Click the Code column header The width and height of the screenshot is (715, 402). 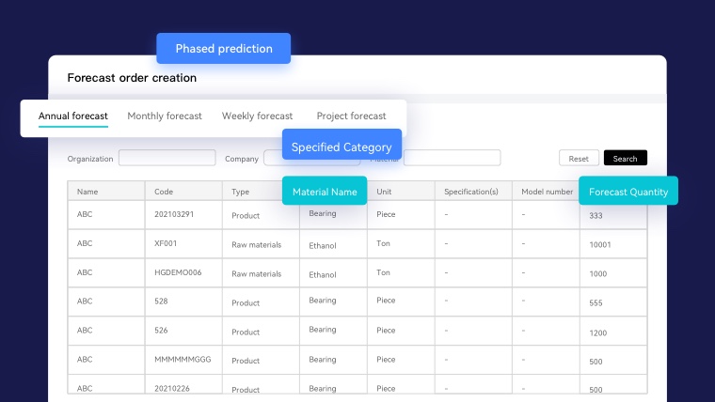[x=164, y=192]
